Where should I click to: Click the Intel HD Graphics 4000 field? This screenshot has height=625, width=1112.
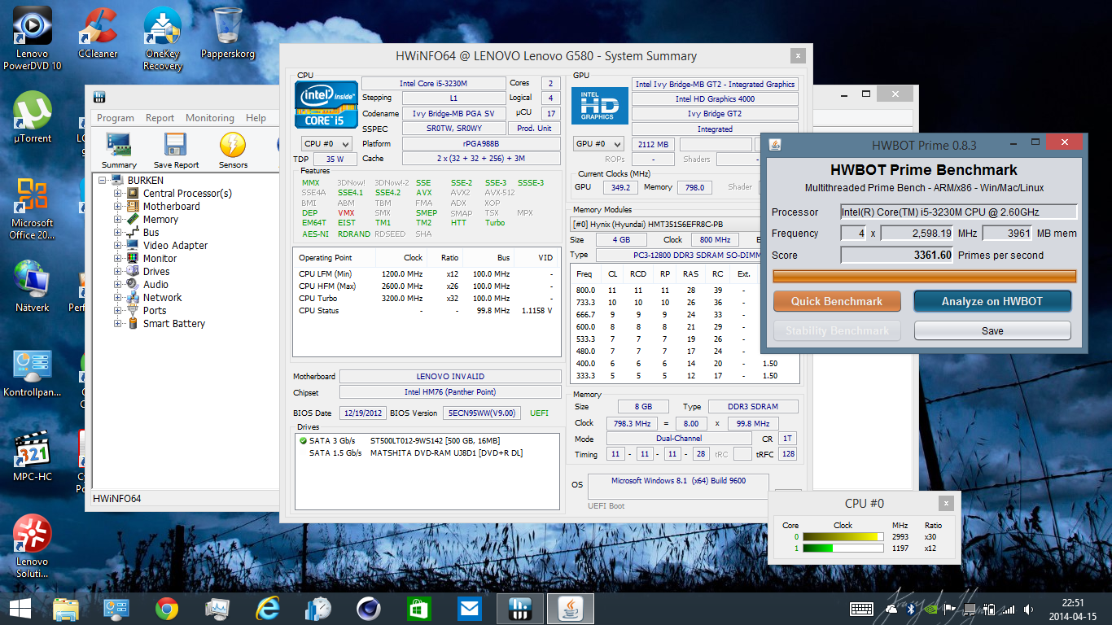pos(715,99)
